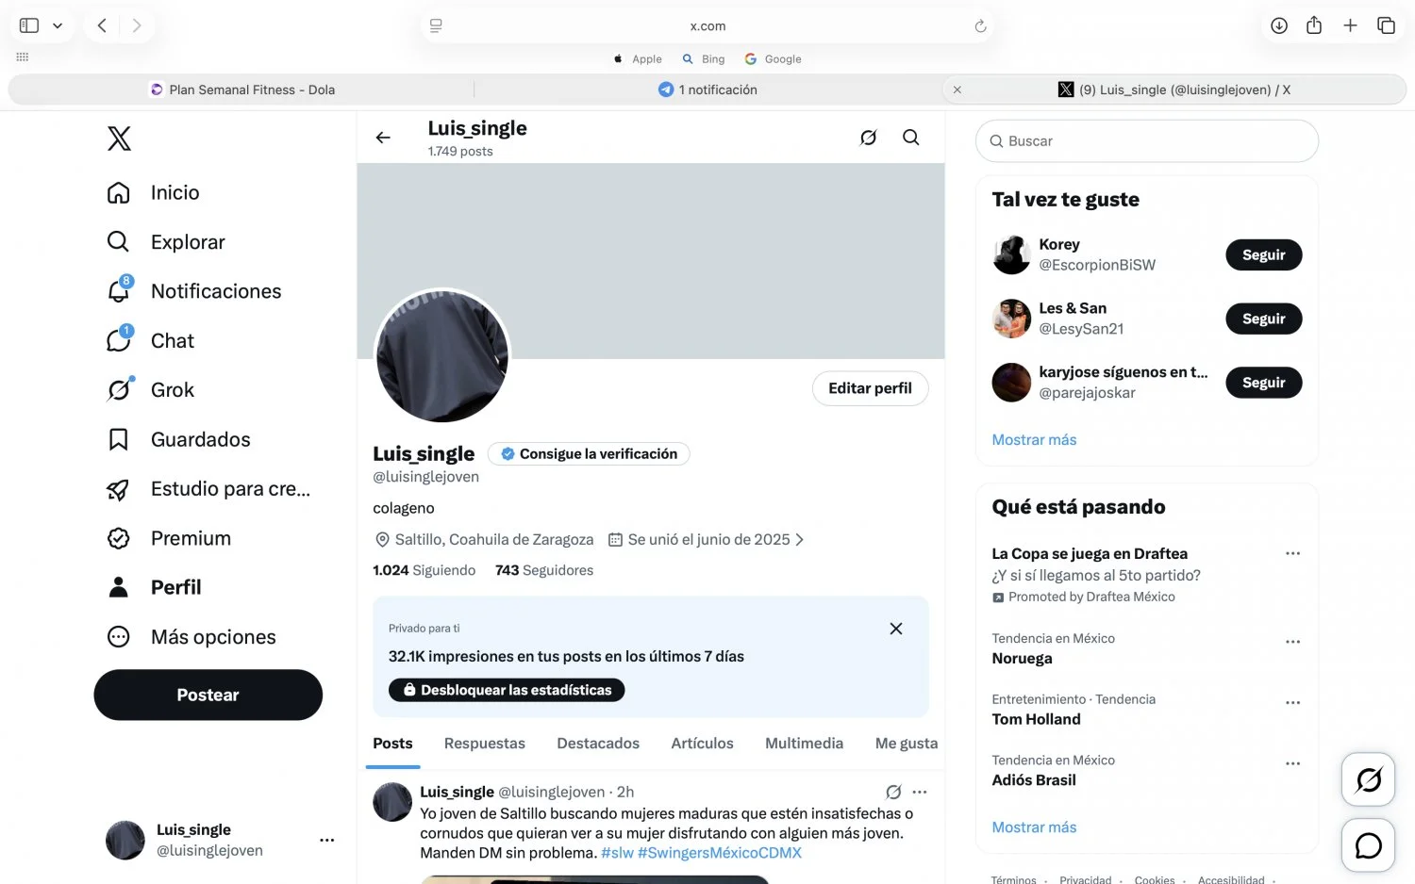
Task: Go back with the profile header arrow
Action: tap(383, 138)
